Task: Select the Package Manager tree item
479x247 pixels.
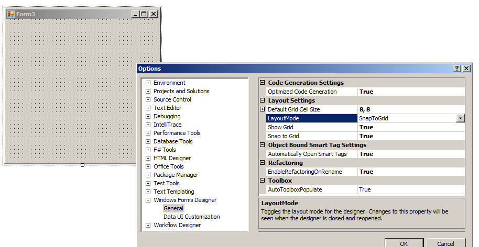Action: tap(176, 175)
